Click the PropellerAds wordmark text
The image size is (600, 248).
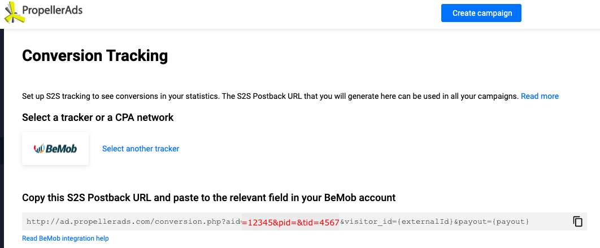click(x=53, y=10)
